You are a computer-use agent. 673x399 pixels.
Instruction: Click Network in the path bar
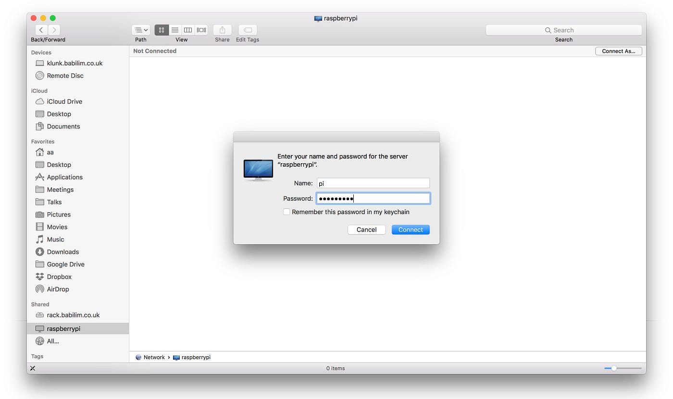tap(154, 357)
